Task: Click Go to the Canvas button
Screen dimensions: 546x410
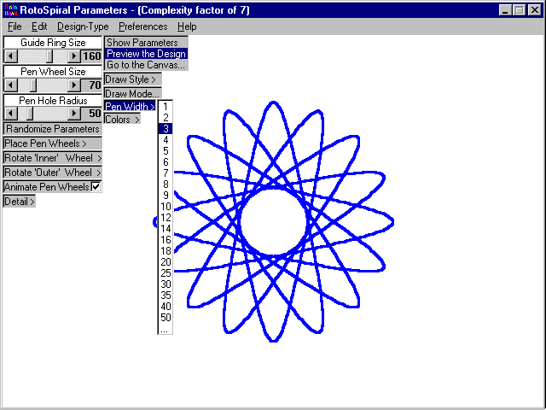Action: (x=146, y=65)
